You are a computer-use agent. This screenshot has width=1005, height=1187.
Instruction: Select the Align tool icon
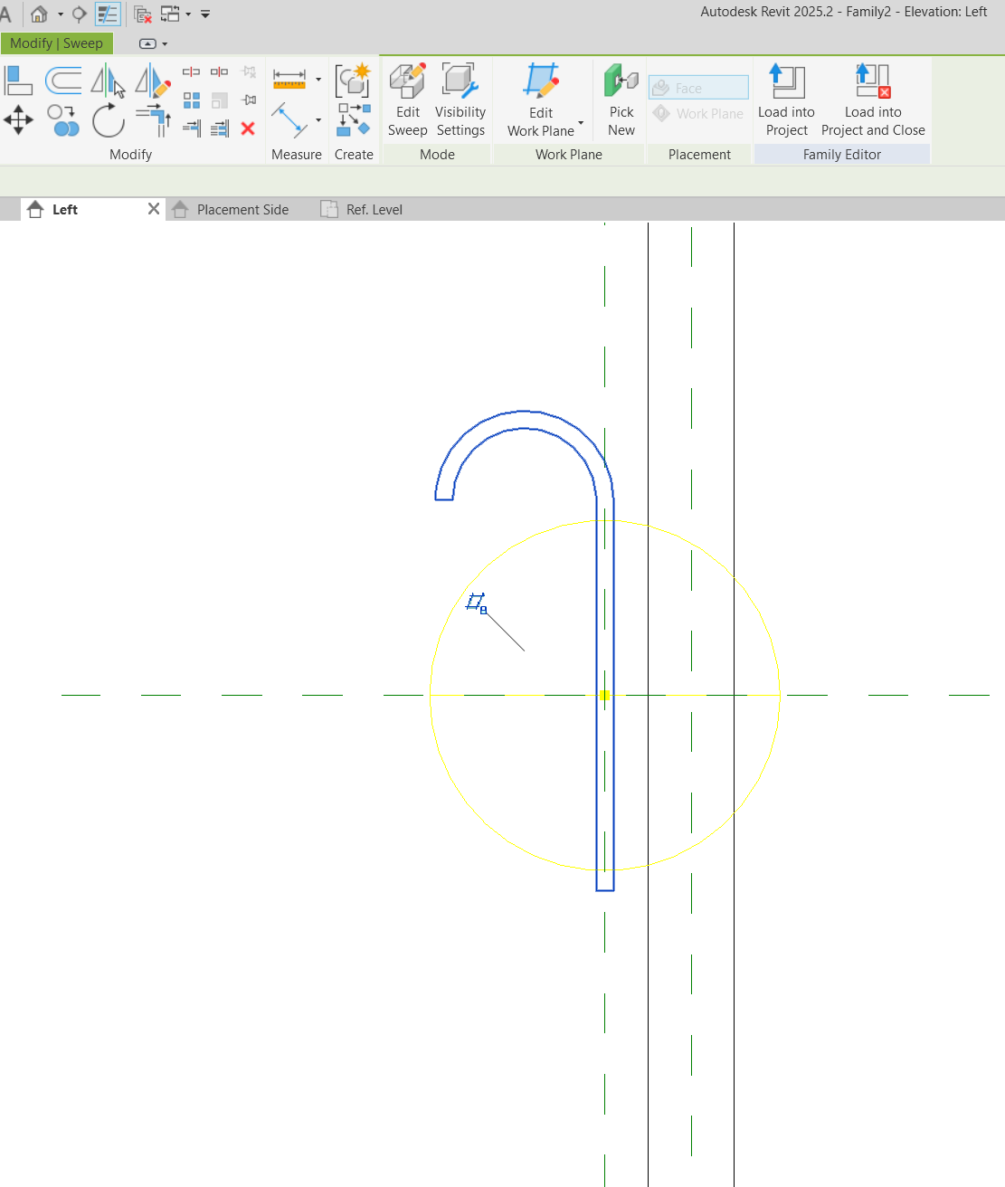[18, 81]
